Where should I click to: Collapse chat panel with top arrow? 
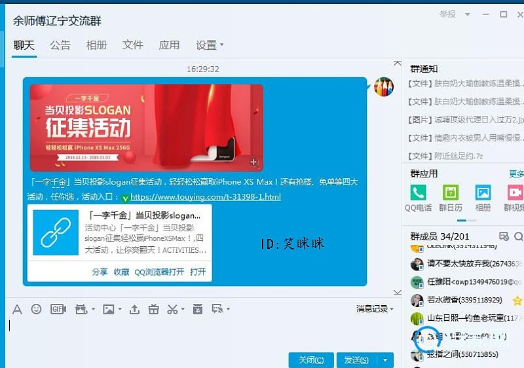pos(398,63)
